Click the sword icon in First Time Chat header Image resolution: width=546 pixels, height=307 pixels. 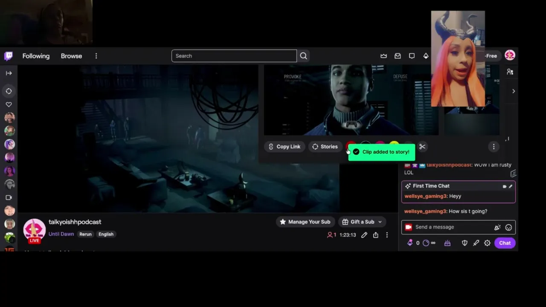click(511, 186)
